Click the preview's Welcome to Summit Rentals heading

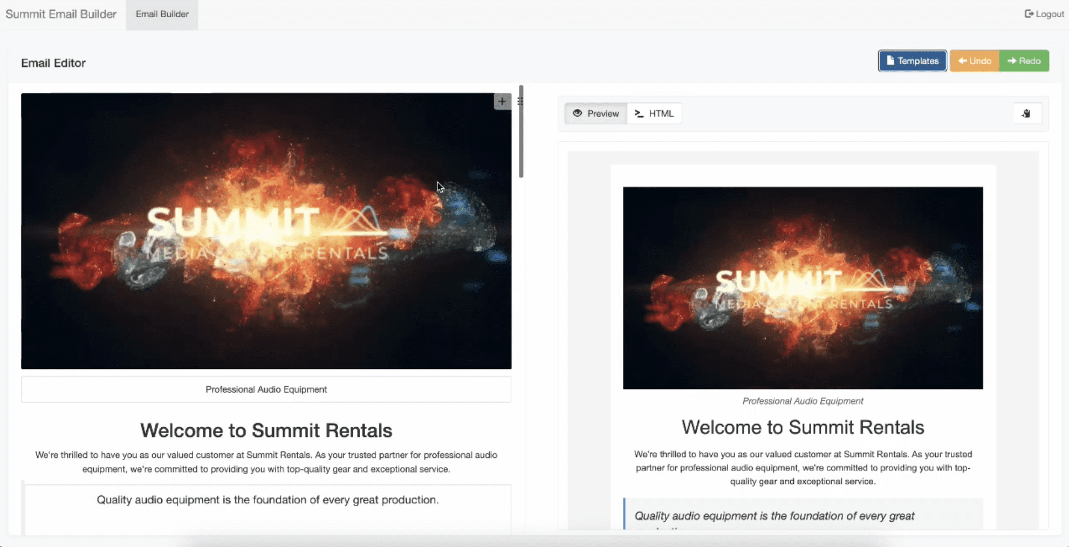tap(803, 427)
